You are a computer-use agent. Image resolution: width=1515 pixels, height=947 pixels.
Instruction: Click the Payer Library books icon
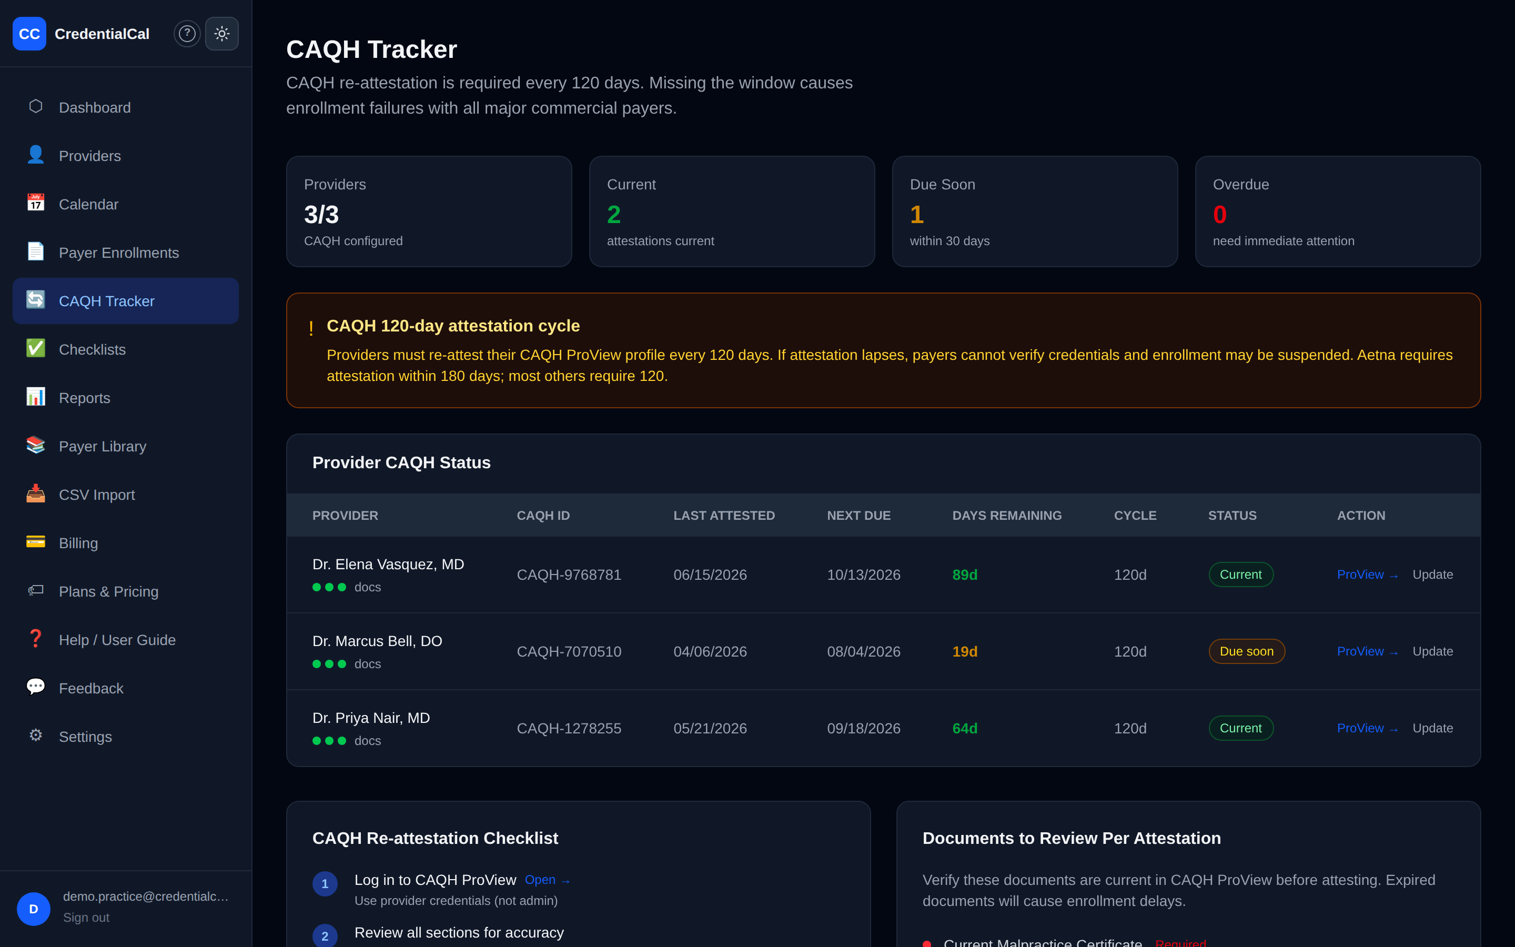coord(36,445)
